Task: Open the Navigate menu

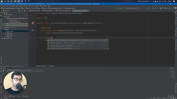Action: 12,6
